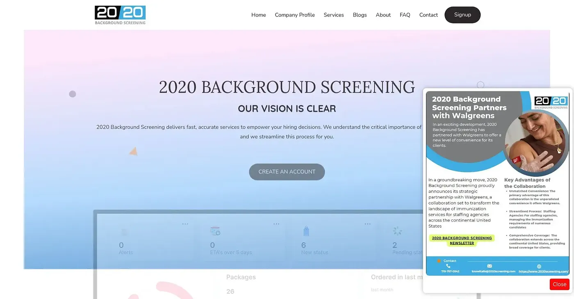
Task: Click the globe website icon in popup
Action: tap(539, 266)
